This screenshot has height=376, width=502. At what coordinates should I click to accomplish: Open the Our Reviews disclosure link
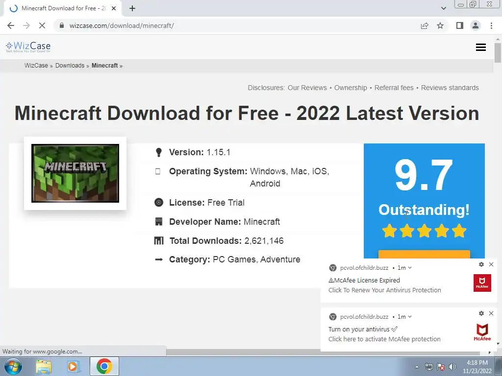[x=307, y=88]
